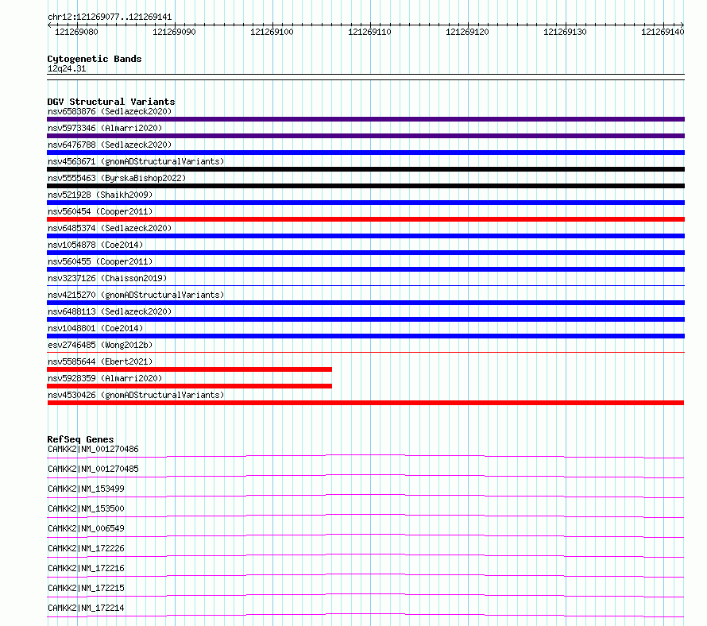707x626 pixels.
Task: Click the short red bar under nsv5585644
Action: (189, 369)
